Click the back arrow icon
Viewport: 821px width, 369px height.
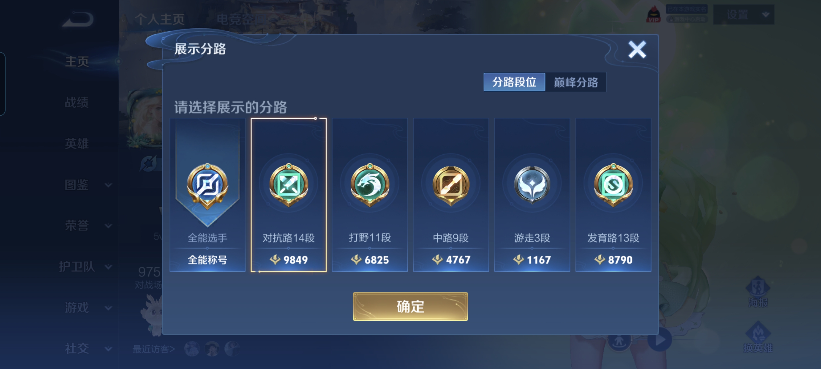[x=78, y=19]
